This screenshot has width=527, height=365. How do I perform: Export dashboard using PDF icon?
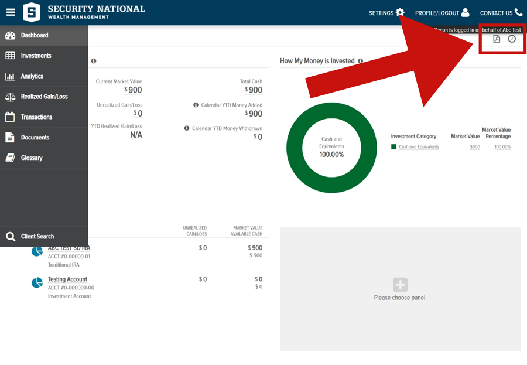[x=497, y=39]
